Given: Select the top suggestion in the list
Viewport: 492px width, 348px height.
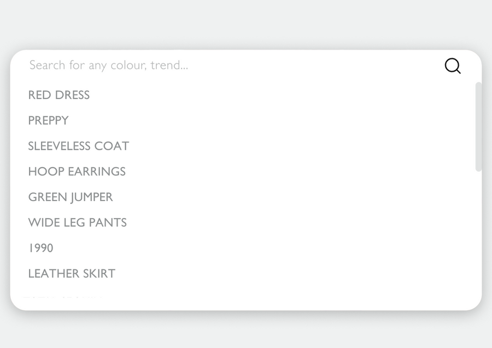Looking at the screenshot, I should (x=58, y=95).
